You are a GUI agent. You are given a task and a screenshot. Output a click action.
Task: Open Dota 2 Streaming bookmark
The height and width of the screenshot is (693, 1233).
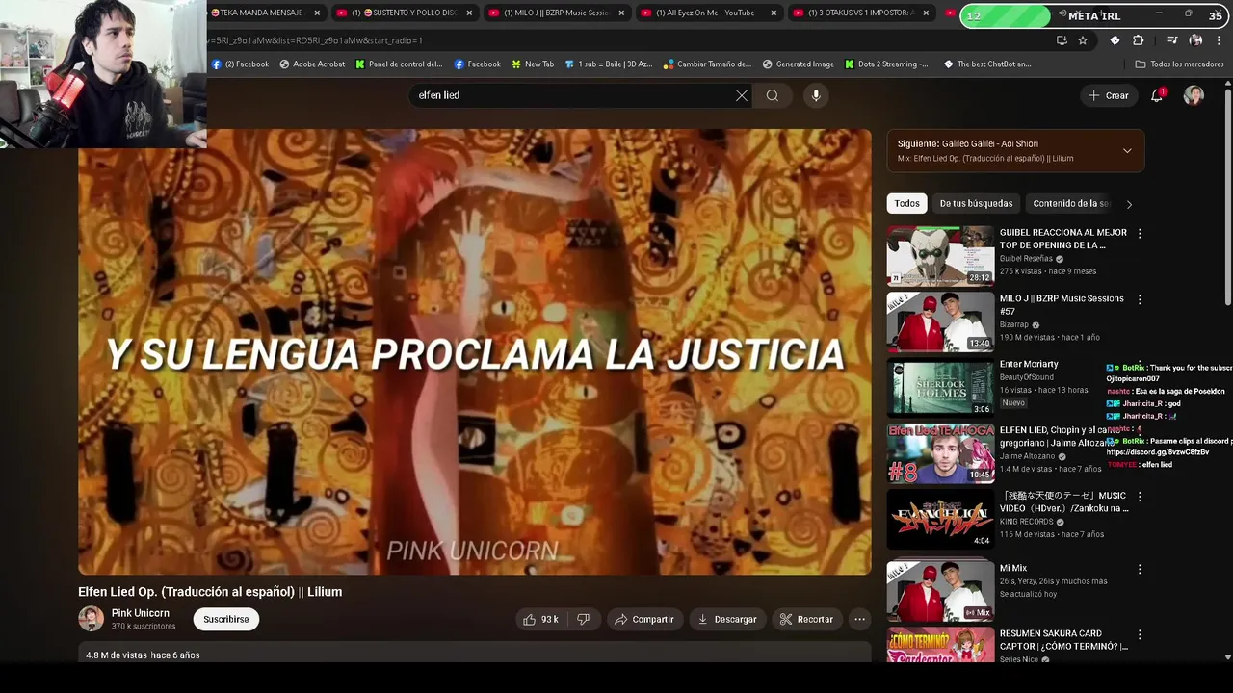pos(886,64)
